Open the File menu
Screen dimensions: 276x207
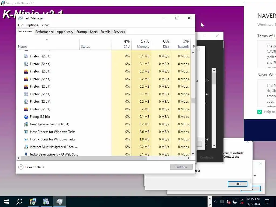(20, 25)
